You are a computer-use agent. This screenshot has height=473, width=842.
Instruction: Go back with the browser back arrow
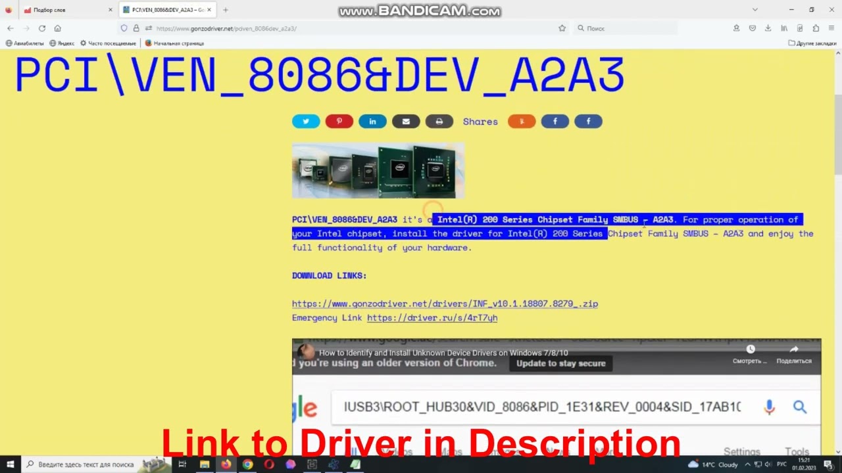click(11, 28)
